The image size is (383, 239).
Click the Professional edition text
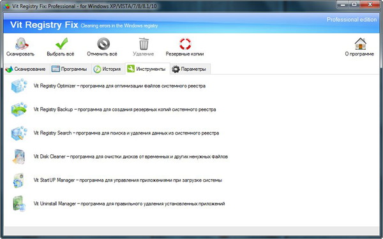(x=352, y=20)
